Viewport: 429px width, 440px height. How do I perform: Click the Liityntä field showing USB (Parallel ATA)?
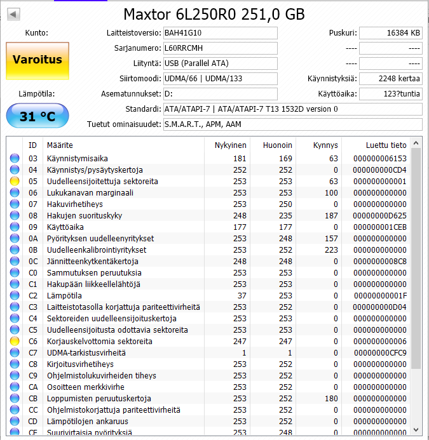221,63
